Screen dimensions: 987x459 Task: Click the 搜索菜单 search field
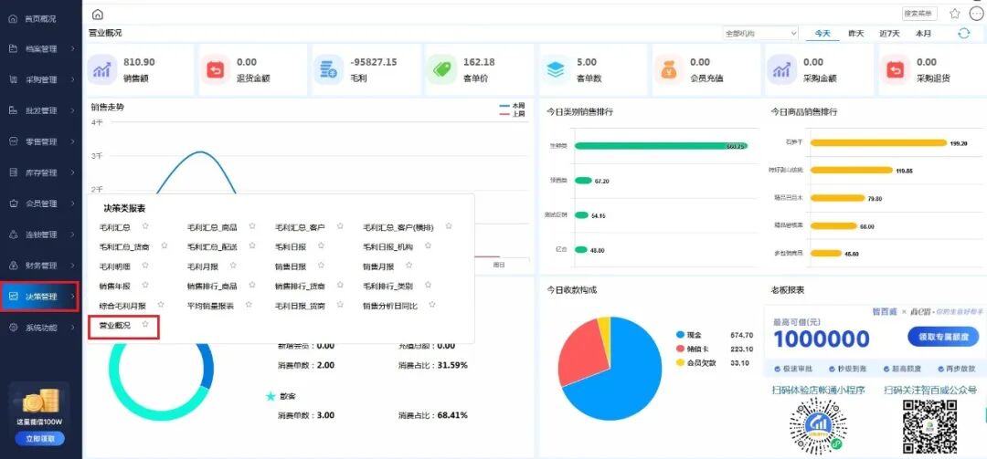pyautogui.click(x=918, y=14)
